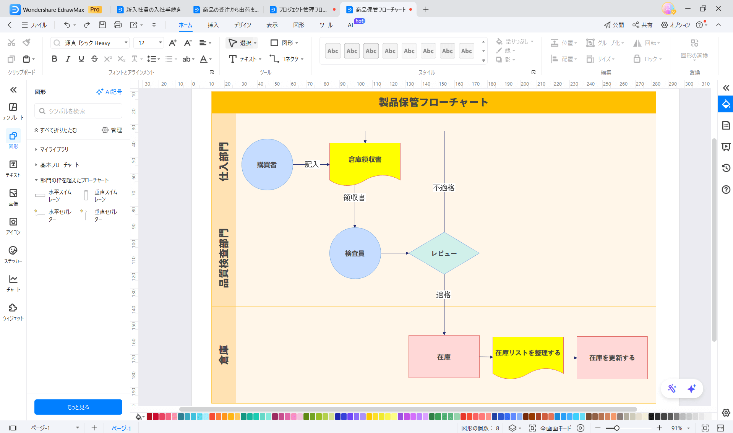
Task: Open version history icon on right sidebar
Action: [726, 168]
